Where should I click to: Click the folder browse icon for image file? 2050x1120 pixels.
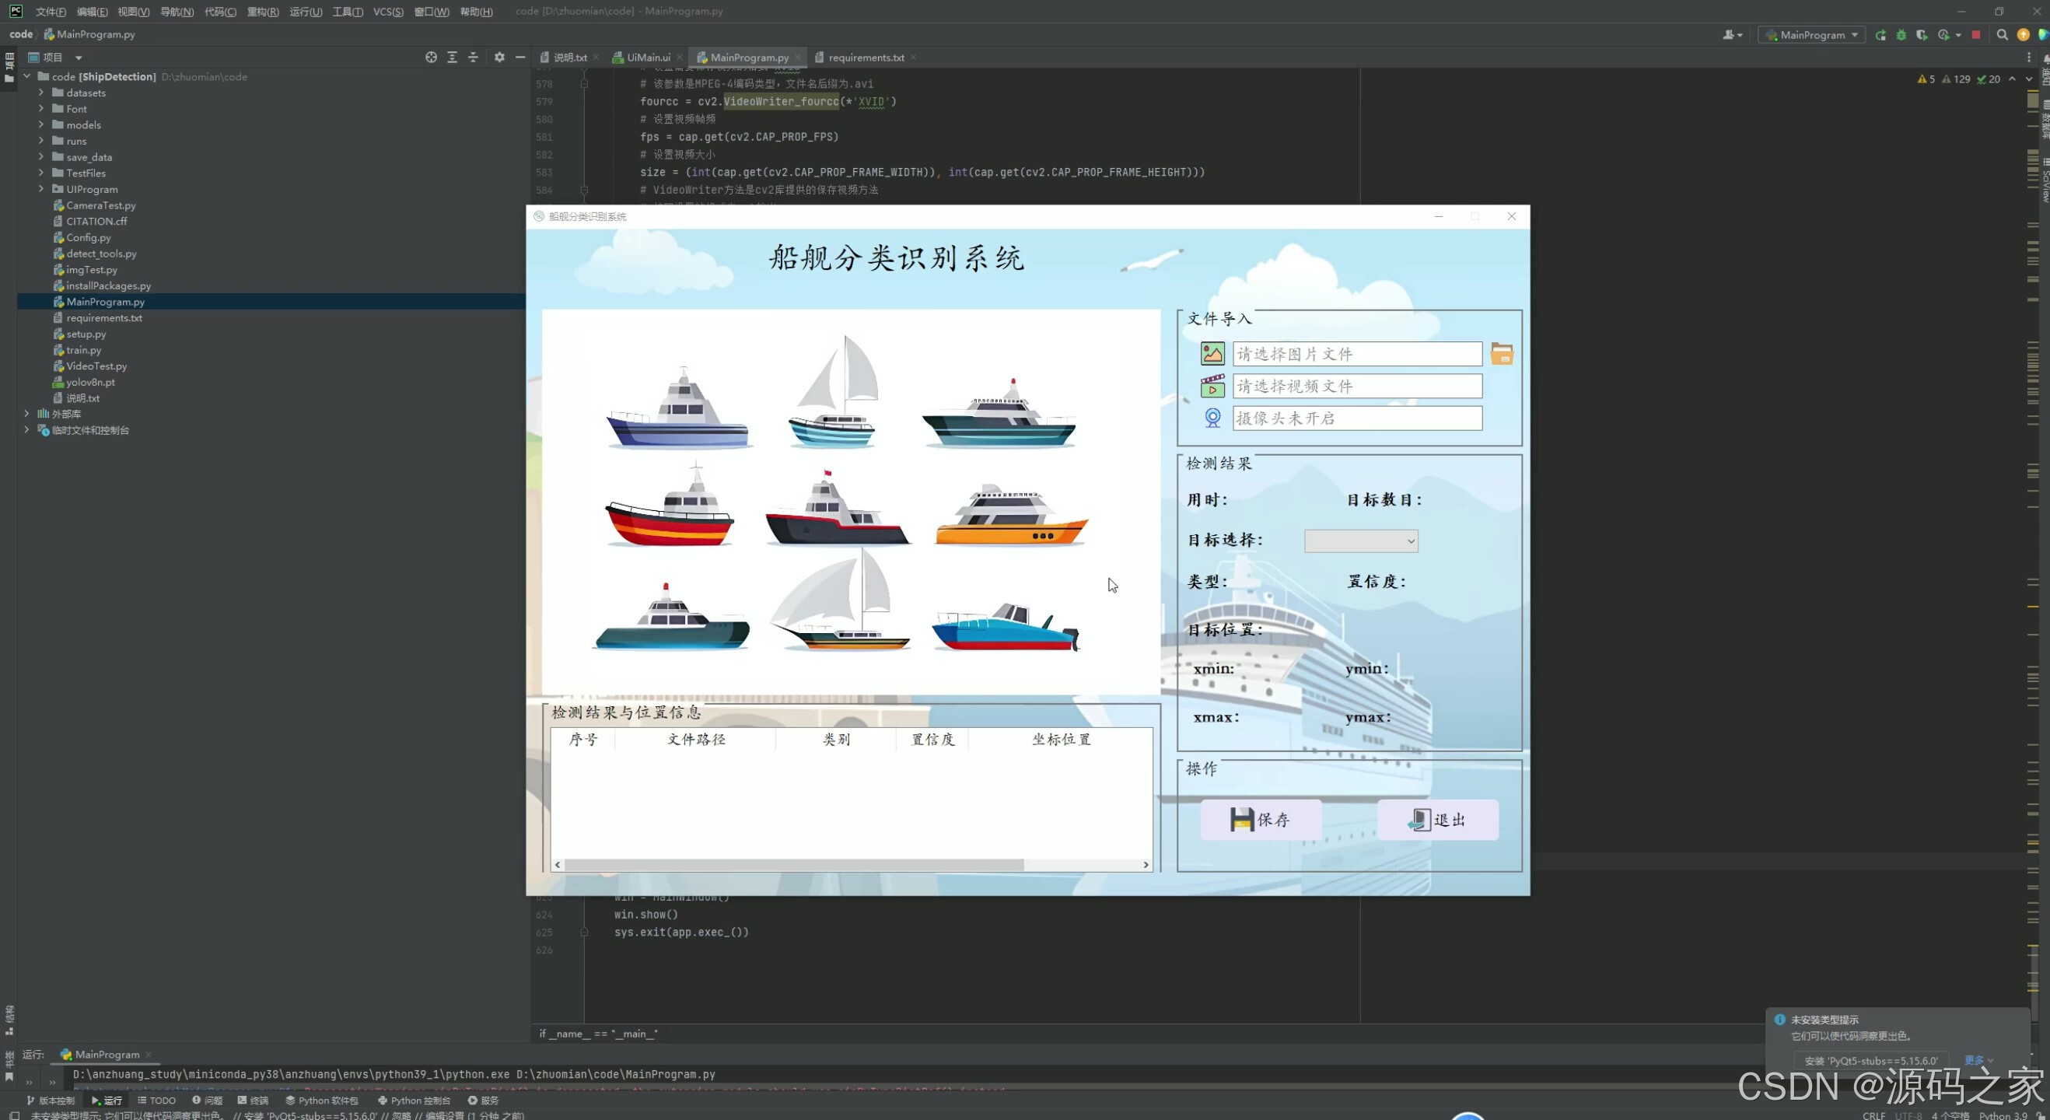(x=1502, y=353)
